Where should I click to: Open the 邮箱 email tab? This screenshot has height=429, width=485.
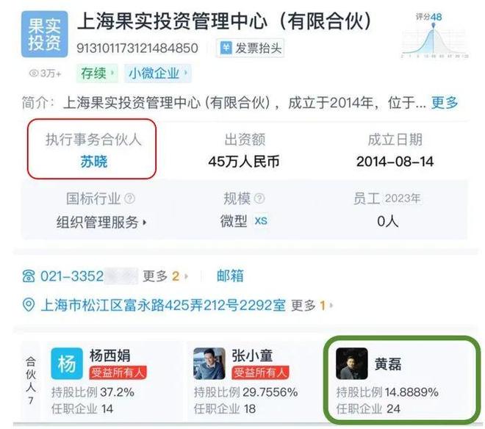(x=230, y=276)
